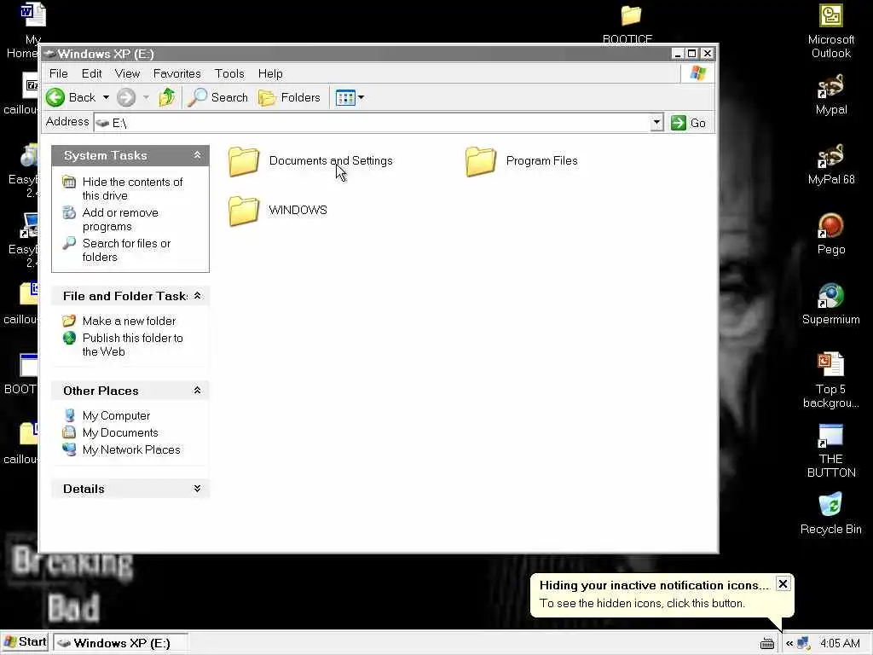Viewport: 873px width, 655px height.
Task: Click Search for files or folders link
Action: 126,250
